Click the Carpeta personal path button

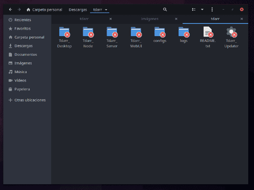pyautogui.click(x=44, y=10)
